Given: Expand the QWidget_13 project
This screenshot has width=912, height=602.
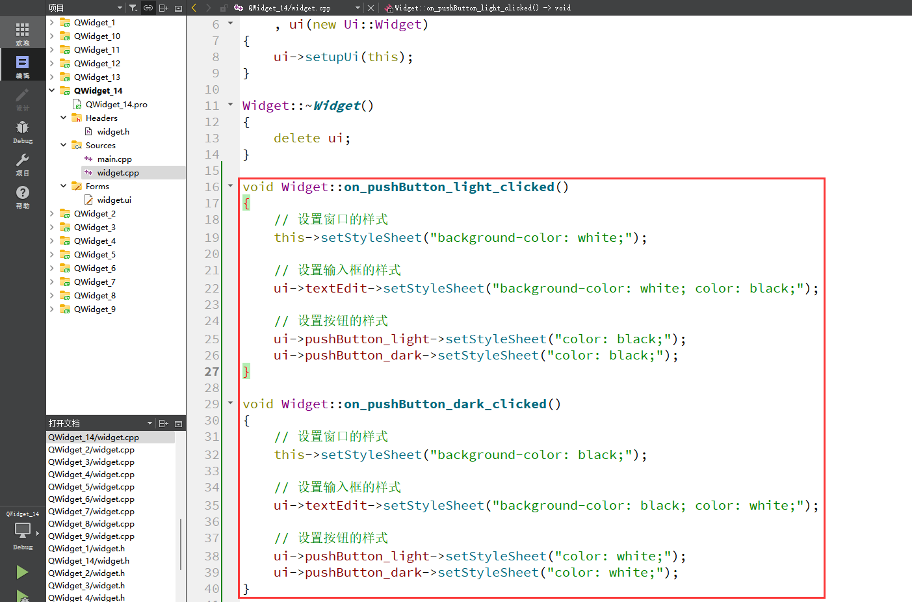Looking at the screenshot, I should pos(52,77).
